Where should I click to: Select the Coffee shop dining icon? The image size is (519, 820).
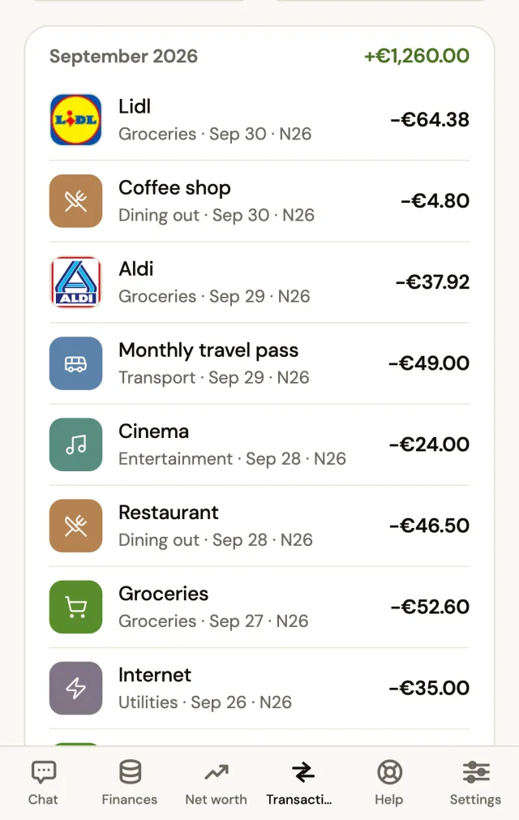pos(75,201)
